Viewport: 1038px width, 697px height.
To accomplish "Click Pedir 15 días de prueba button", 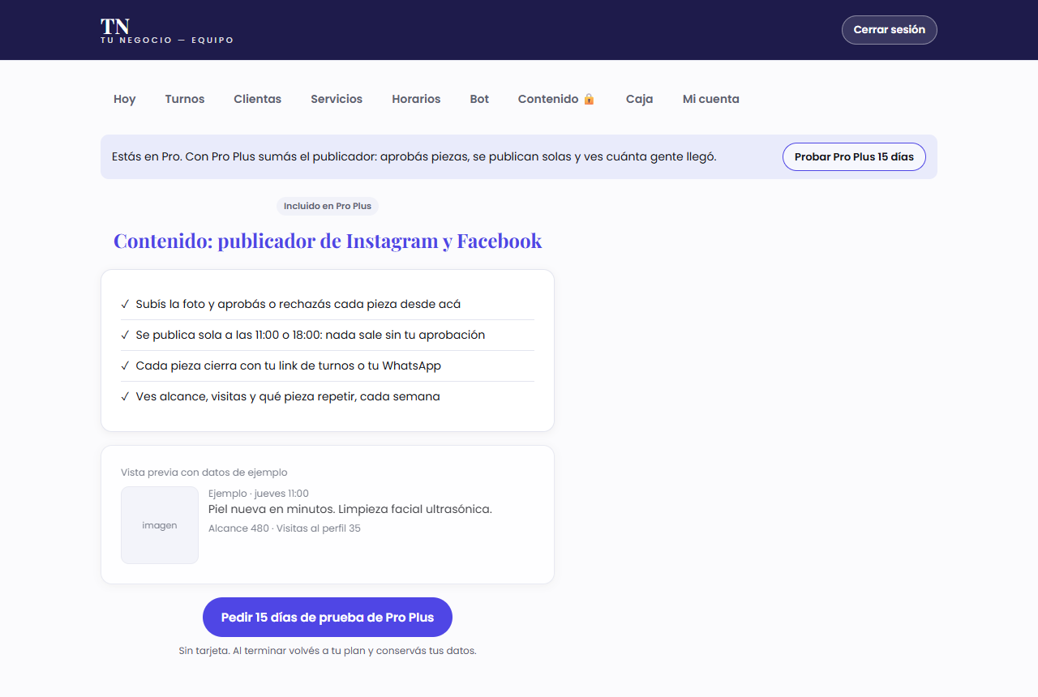I will 328,618.
